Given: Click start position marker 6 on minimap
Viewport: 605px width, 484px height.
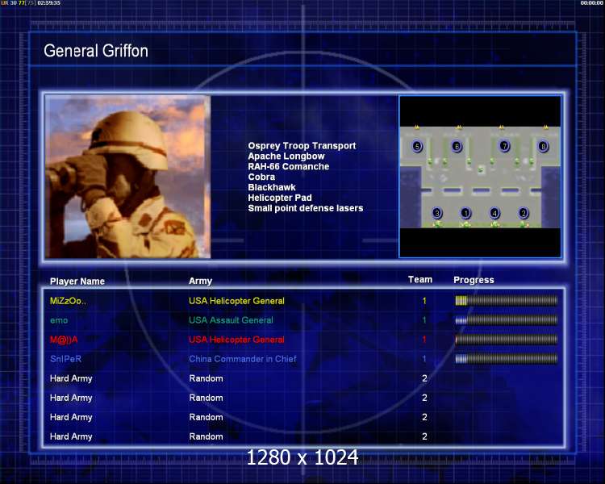Looking at the screenshot, I should pyautogui.click(x=457, y=146).
